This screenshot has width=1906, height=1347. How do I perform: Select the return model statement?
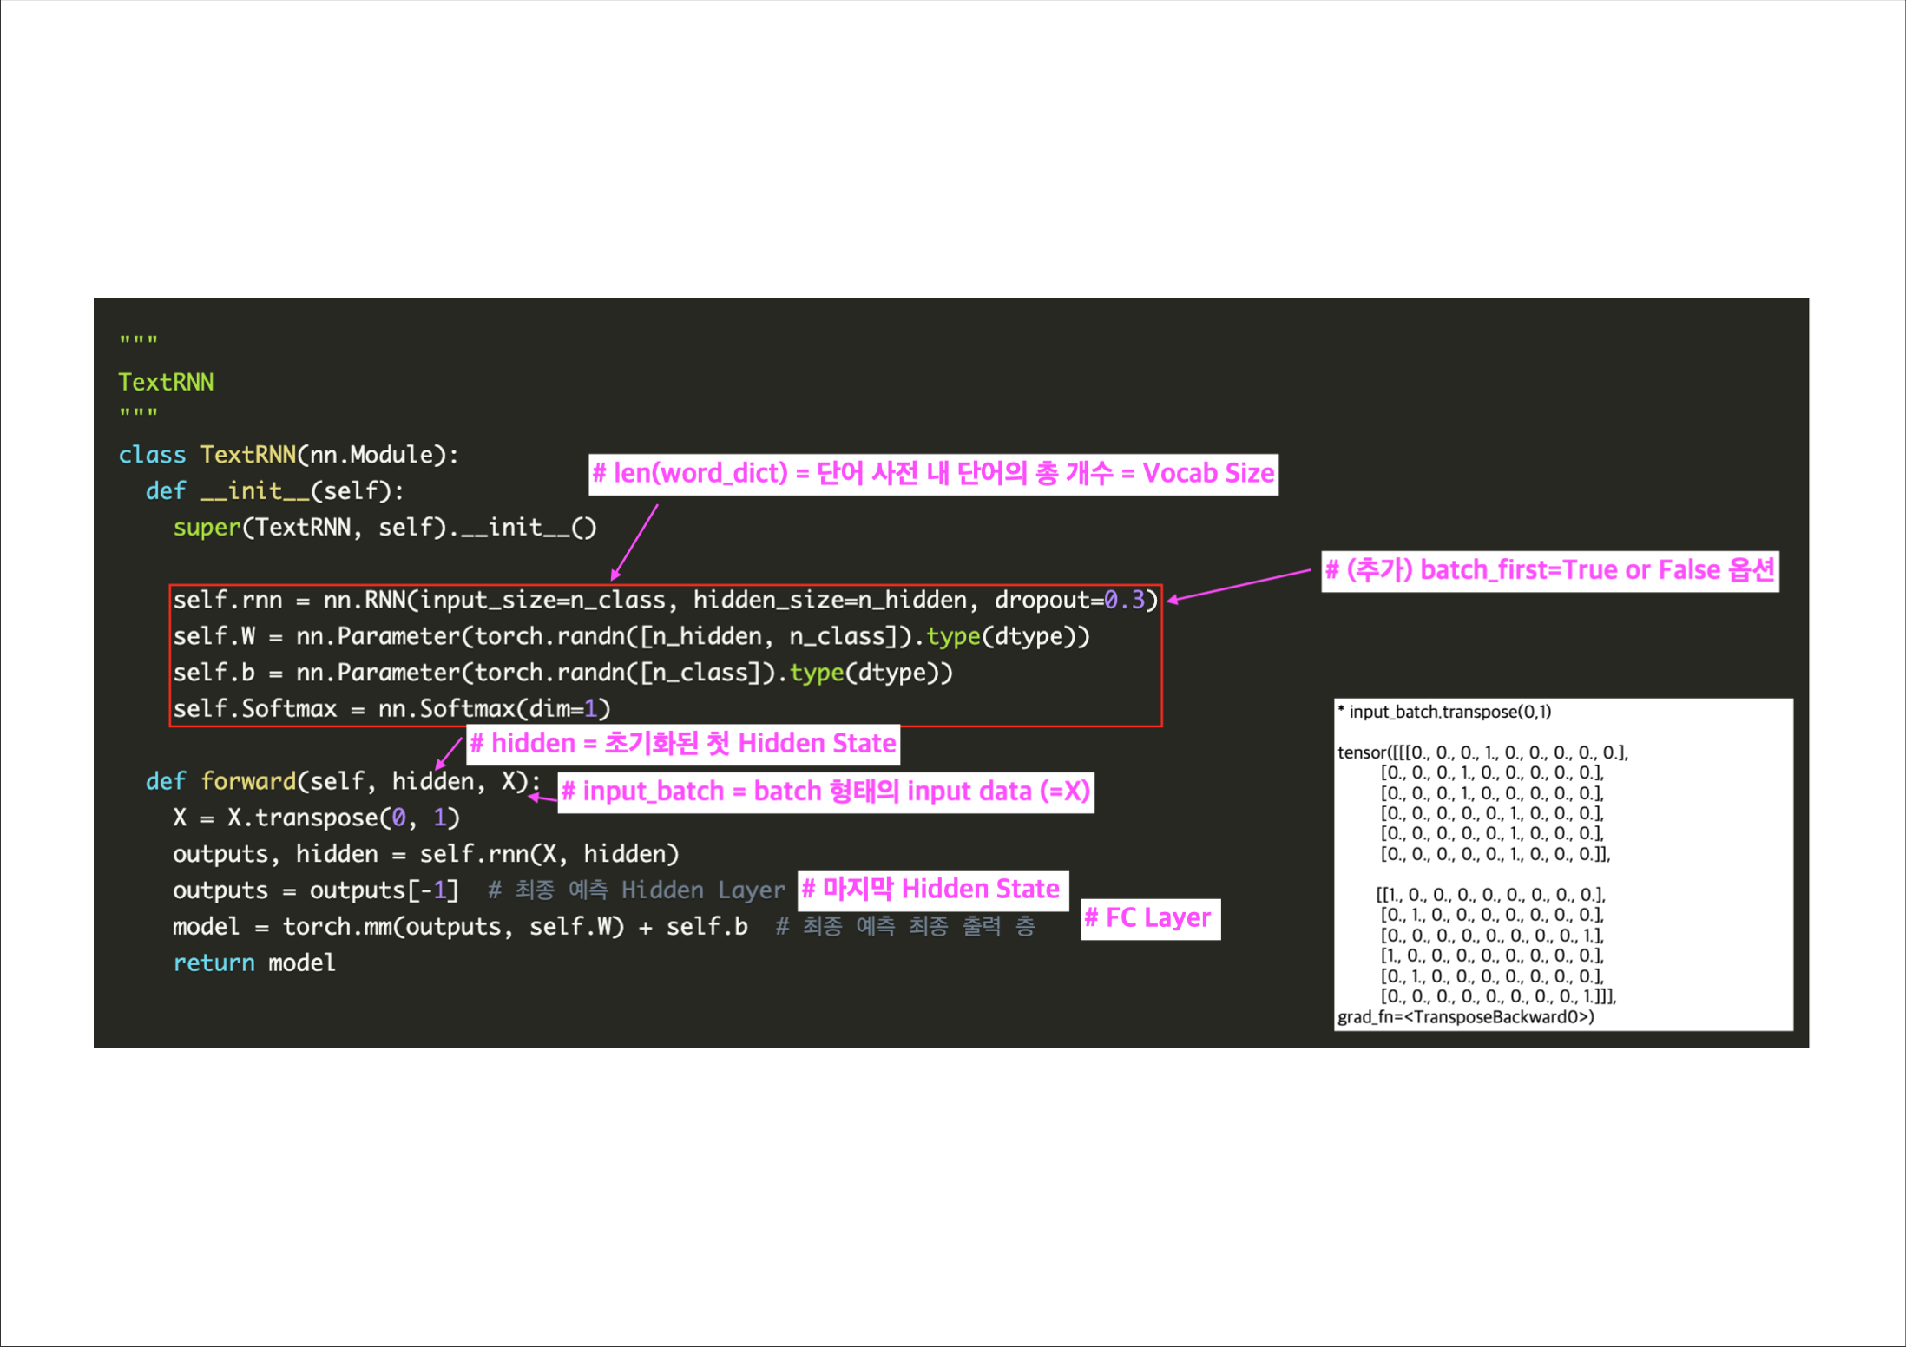point(253,963)
